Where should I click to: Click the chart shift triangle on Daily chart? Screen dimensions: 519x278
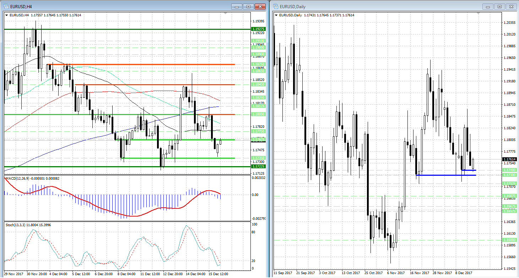pyautogui.click(x=478, y=13)
